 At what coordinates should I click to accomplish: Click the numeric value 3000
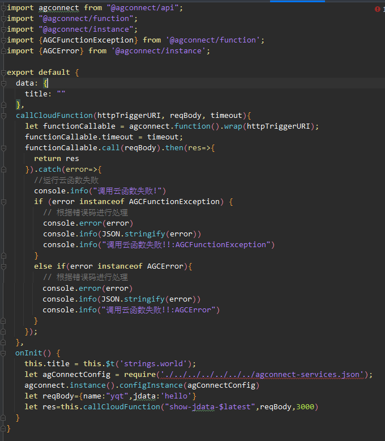(305, 407)
